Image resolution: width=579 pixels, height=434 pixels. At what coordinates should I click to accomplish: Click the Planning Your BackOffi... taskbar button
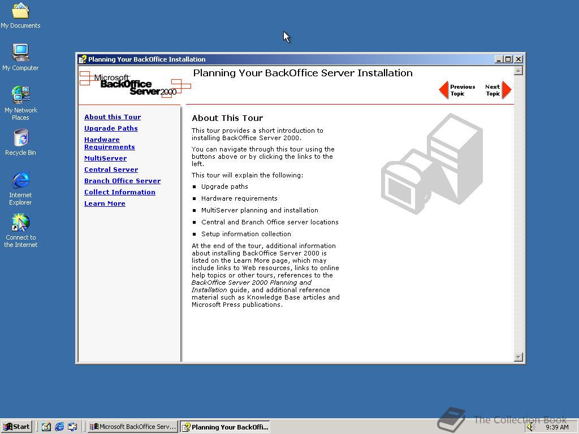pos(225,427)
